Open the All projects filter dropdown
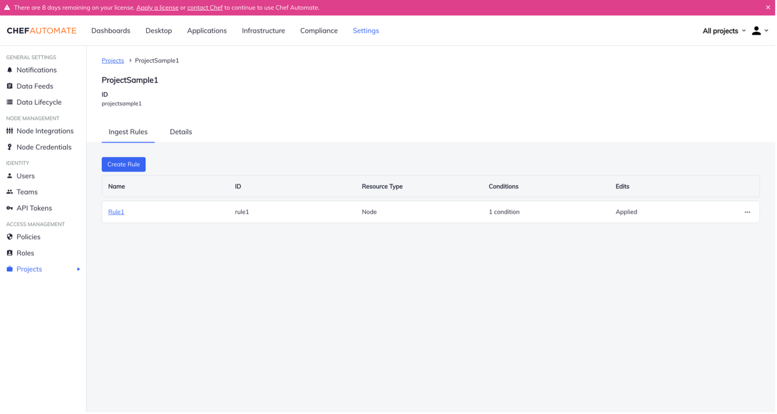This screenshot has height=414, width=777. click(x=723, y=31)
